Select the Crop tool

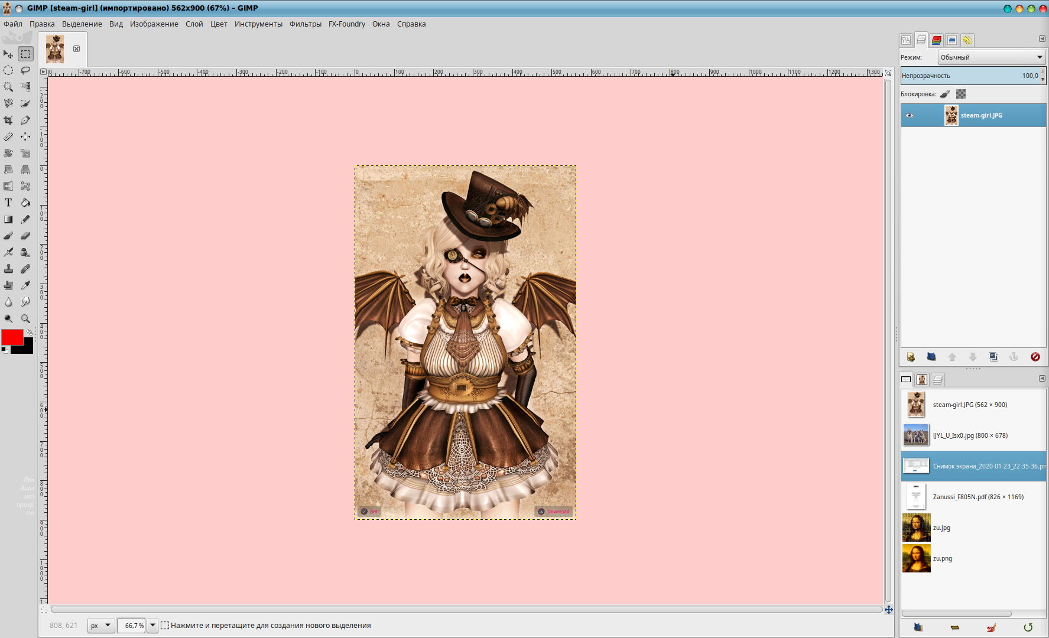point(8,120)
